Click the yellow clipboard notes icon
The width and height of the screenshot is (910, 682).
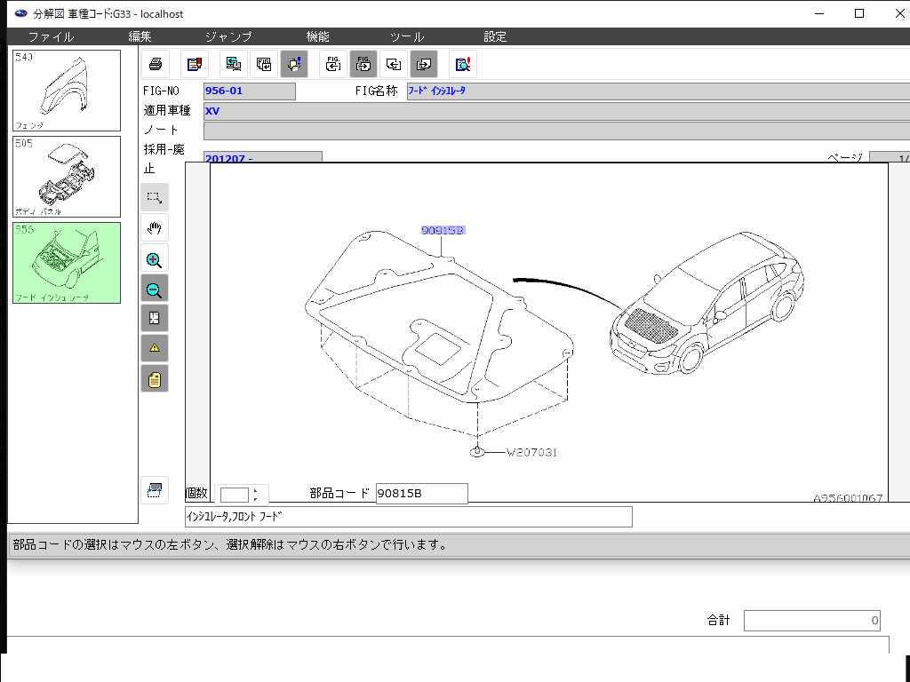tap(155, 380)
